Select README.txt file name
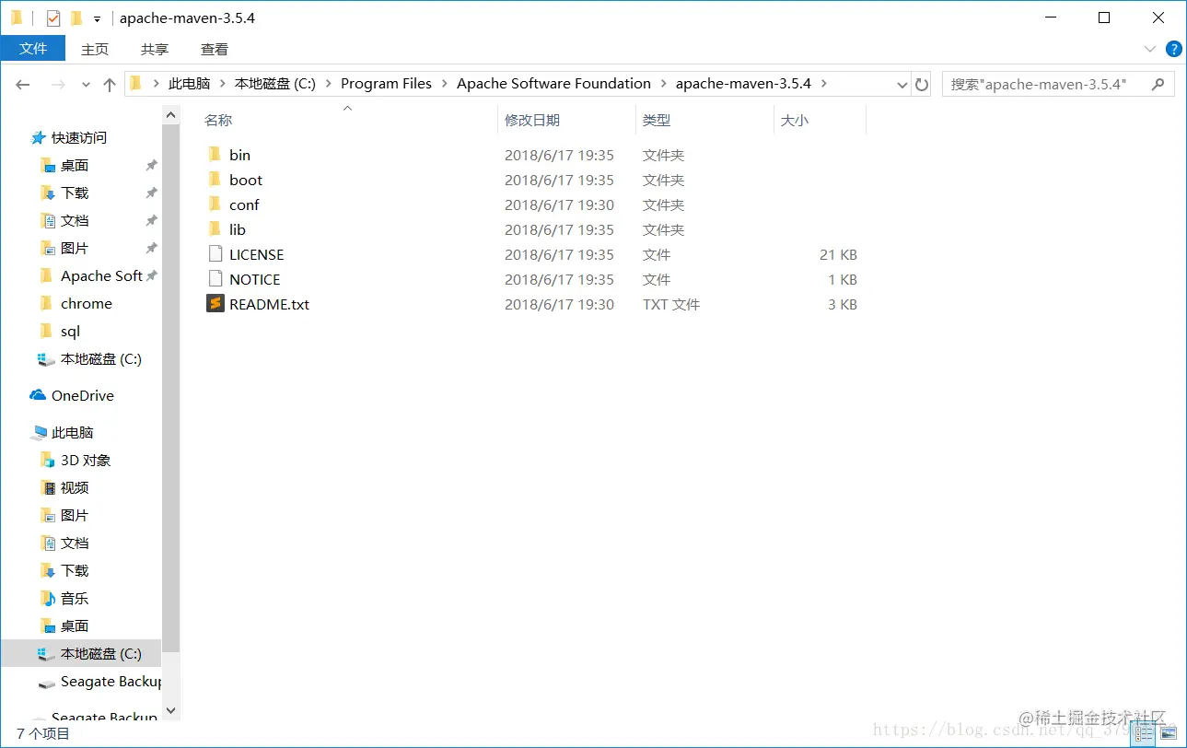The image size is (1187, 748). tap(269, 304)
